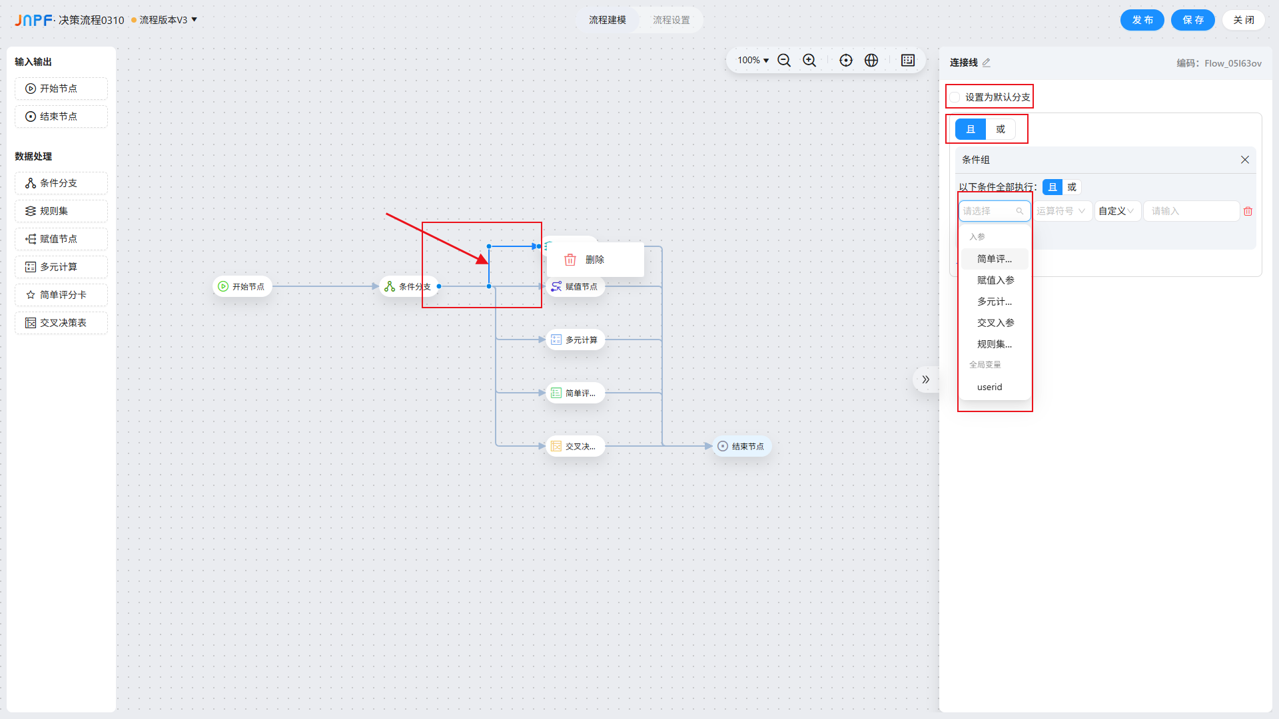Check the 设置为默认分支 checkbox
Viewport: 1279px width, 719px height.
pyautogui.click(x=955, y=97)
